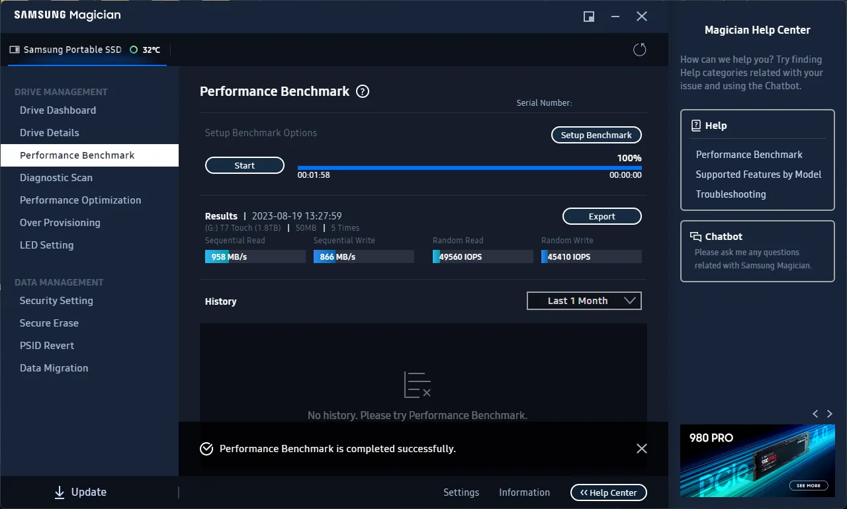This screenshot has width=847, height=509.
Task: Show next ad with right chevron
Action: point(830,414)
